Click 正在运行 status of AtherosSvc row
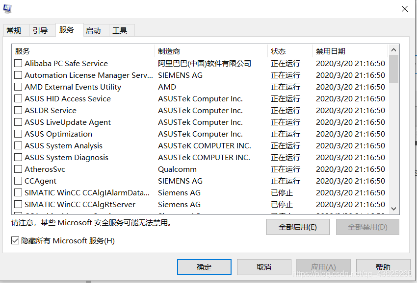This screenshot has height=283, width=417. tap(286, 169)
